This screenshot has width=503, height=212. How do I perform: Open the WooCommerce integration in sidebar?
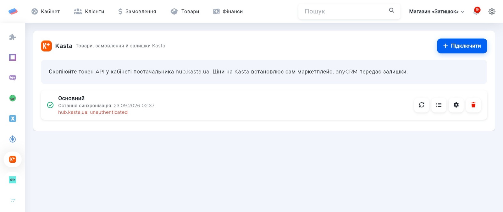[13, 78]
